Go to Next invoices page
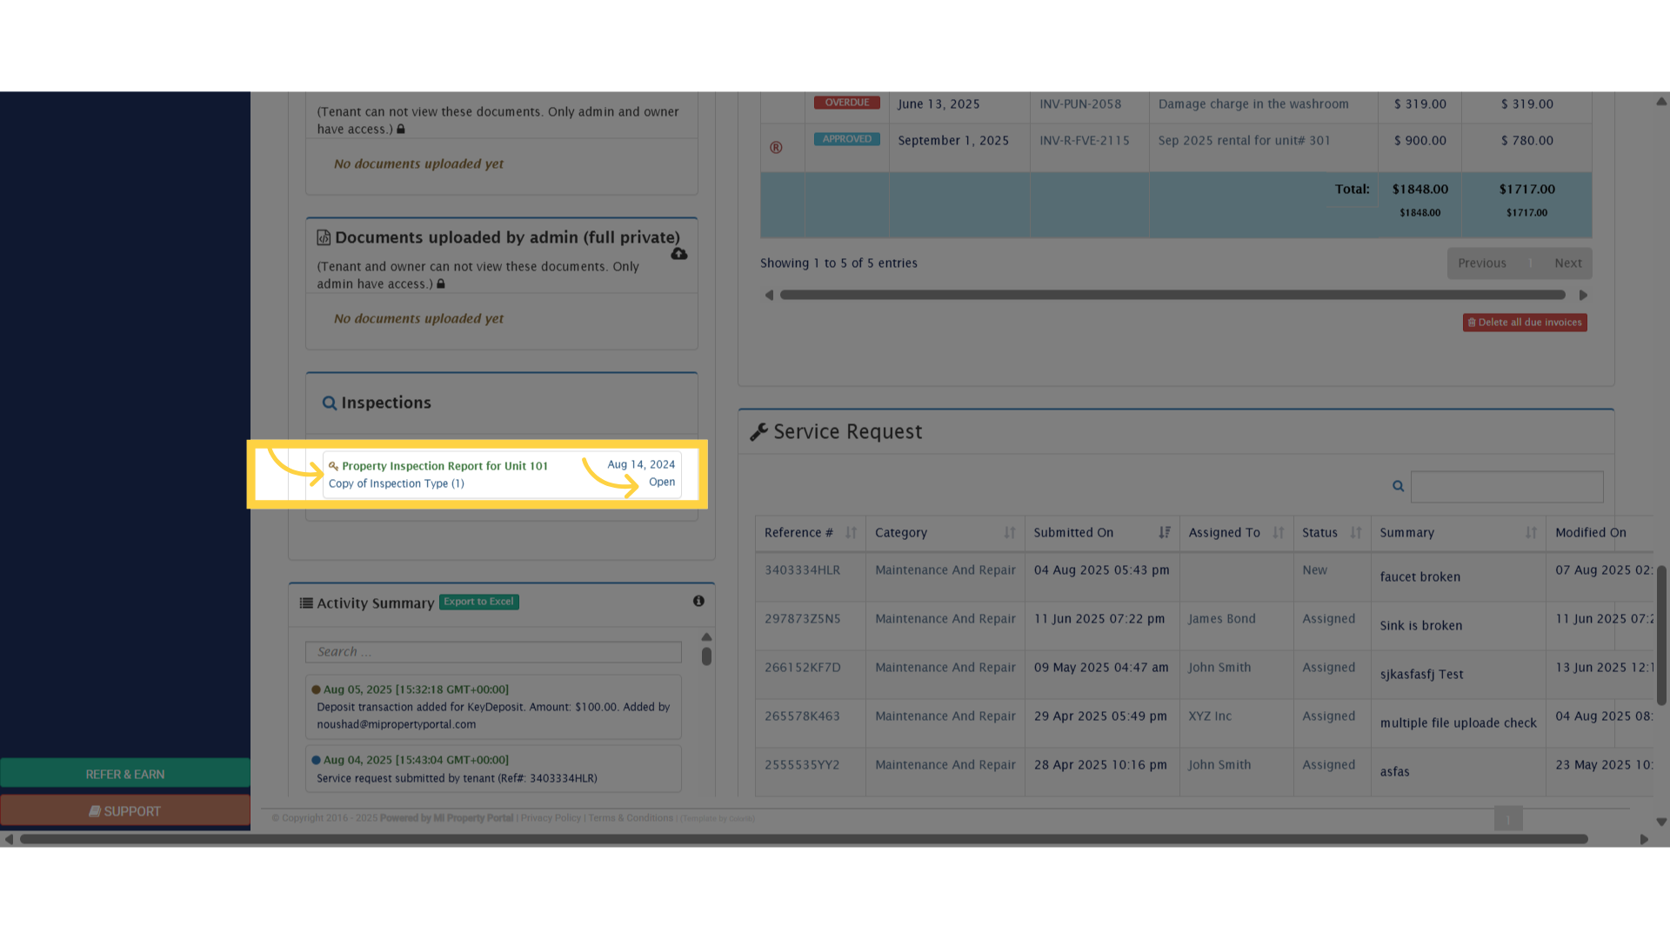The height and width of the screenshot is (939, 1670). 1568,263
